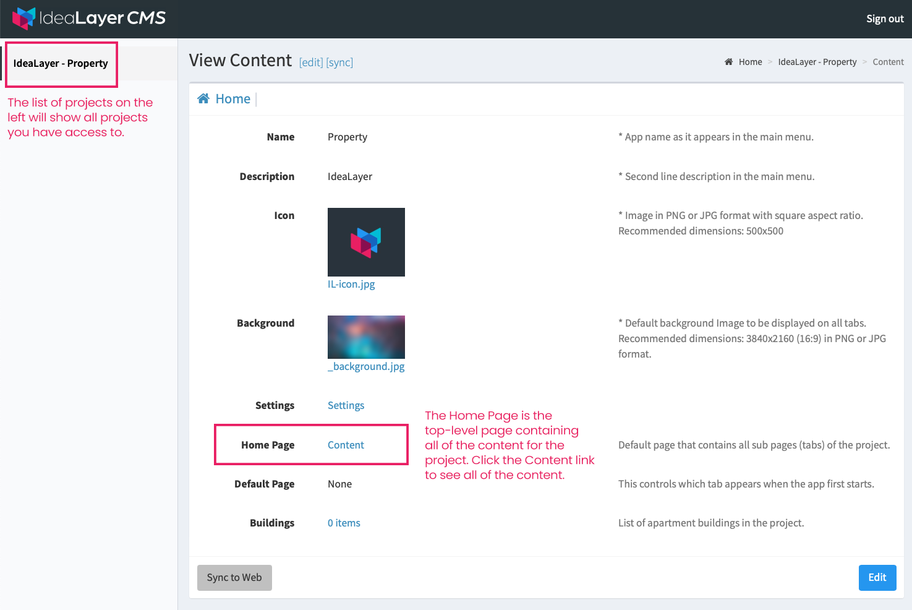Click the 'Settings' field label
Image resolution: width=912 pixels, height=610 pixels.
pos(275,405)
